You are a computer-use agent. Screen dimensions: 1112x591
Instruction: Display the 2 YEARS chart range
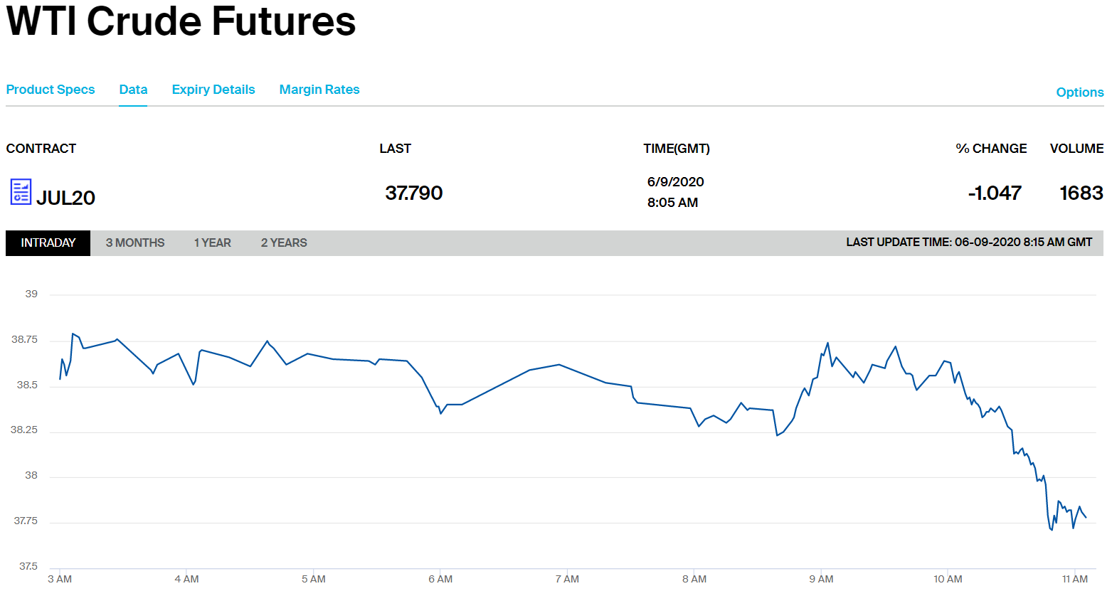point(284,243)
